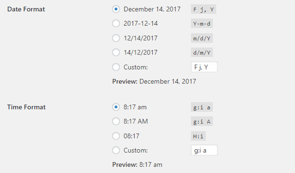Pick the 14/12/2017 date format radio

click(x=116, y=52)
